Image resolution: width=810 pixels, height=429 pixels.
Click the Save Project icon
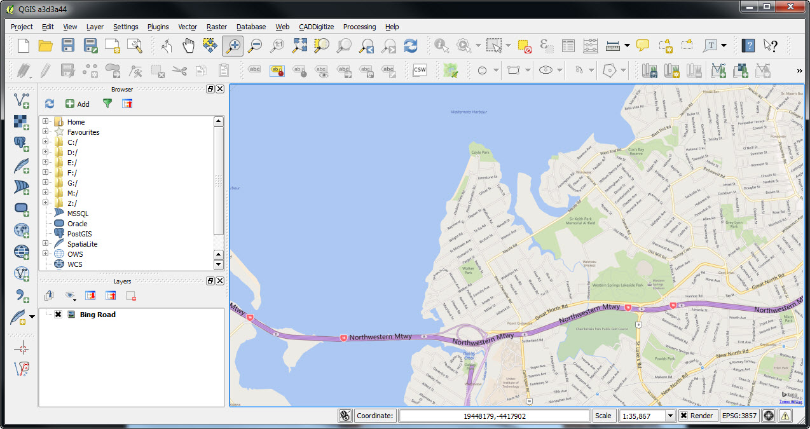point(67,45)
